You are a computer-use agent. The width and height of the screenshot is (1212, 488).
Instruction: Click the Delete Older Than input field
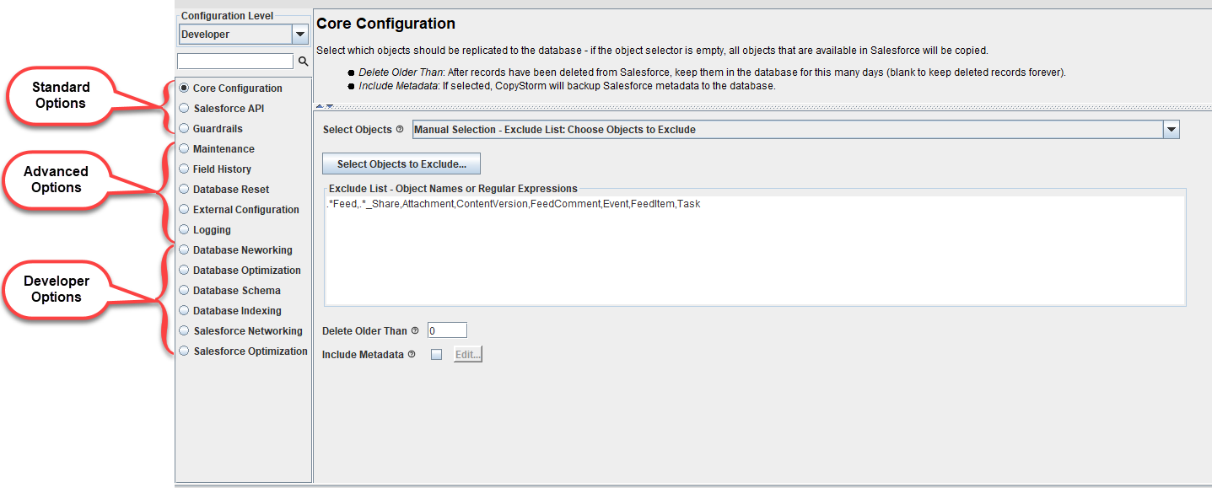pos(447,331)
